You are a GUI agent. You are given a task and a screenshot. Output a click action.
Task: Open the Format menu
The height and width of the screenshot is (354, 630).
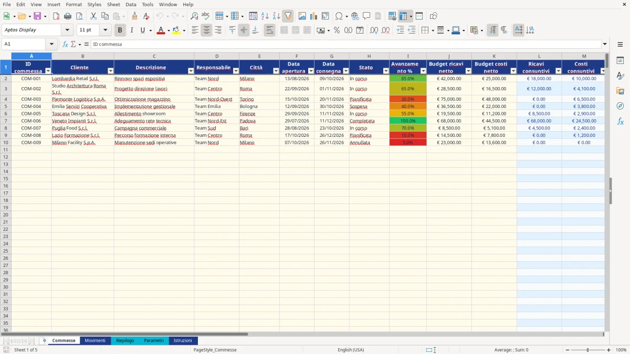point(74,4)
